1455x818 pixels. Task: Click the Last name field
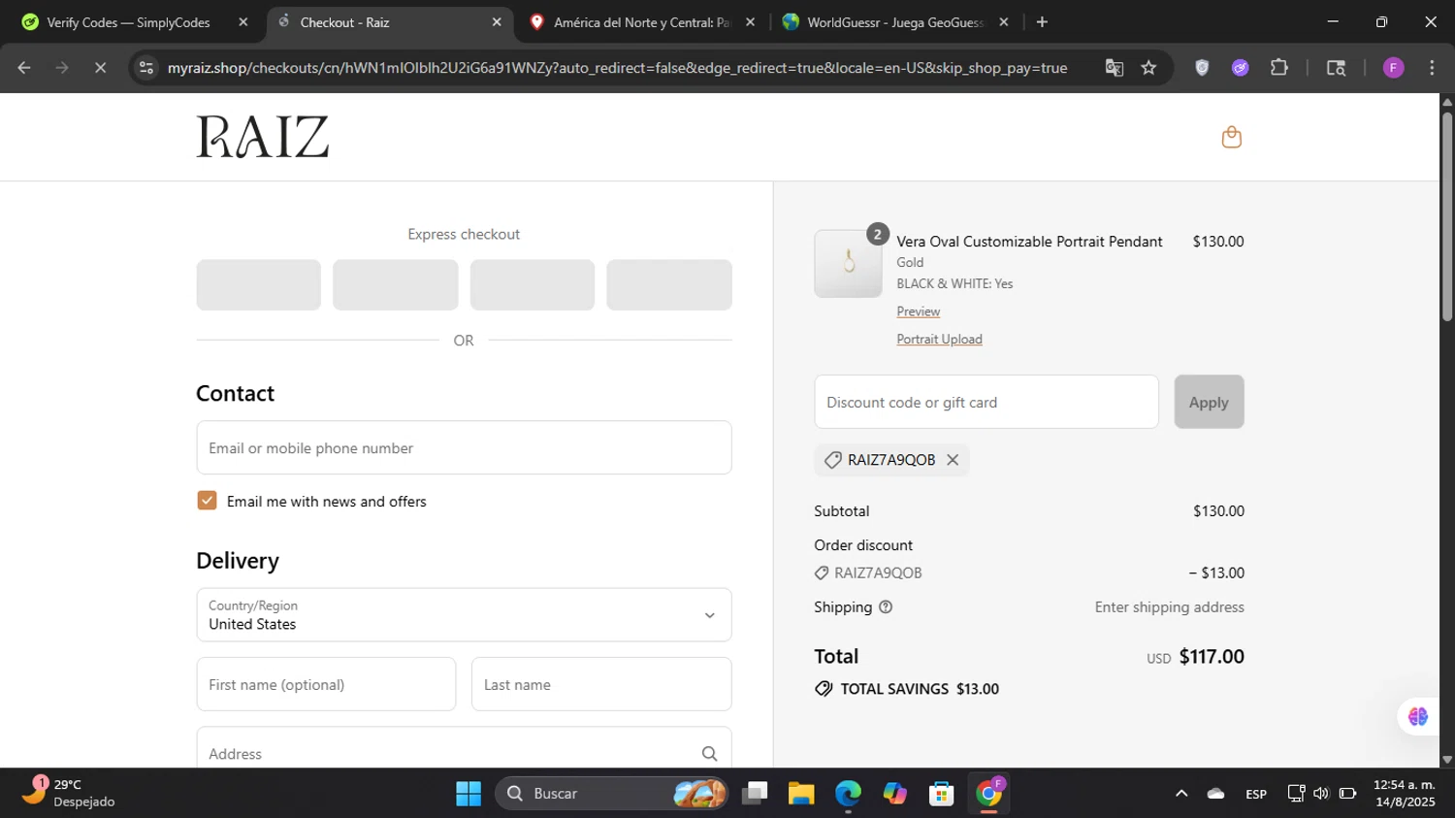[x=601, y=684]
